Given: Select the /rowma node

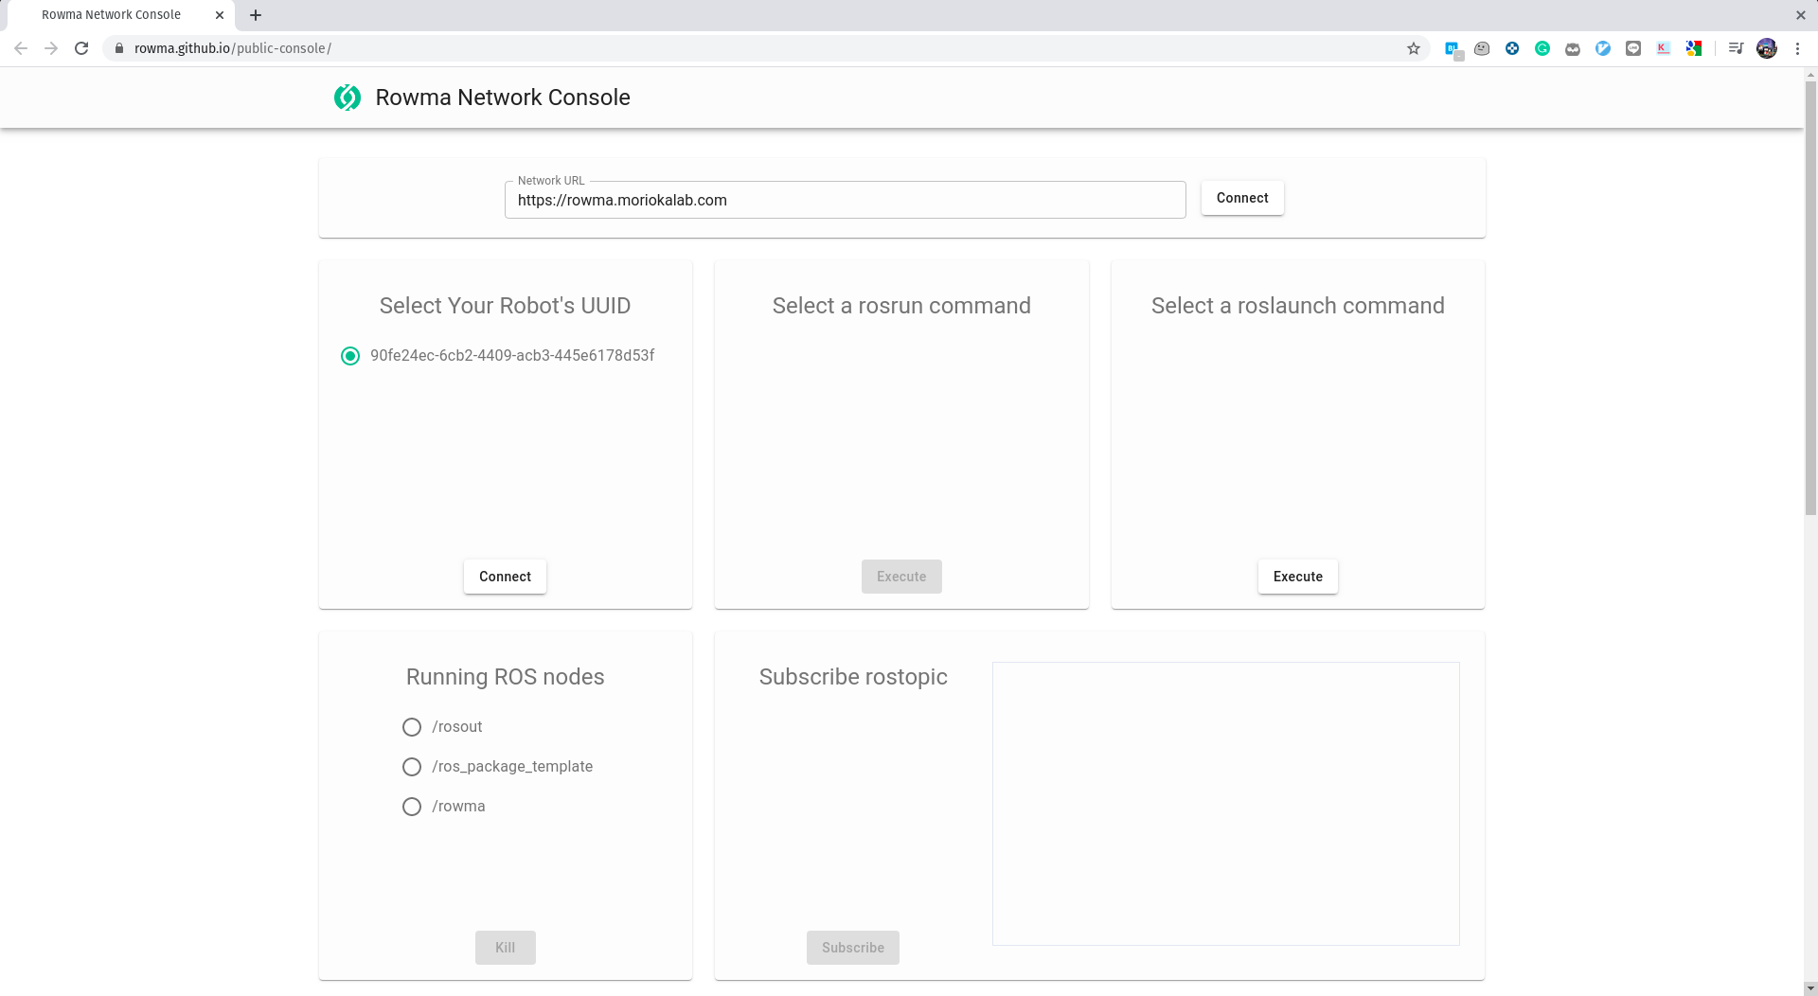Looking at the screenshot, I should tap(412, 807).
